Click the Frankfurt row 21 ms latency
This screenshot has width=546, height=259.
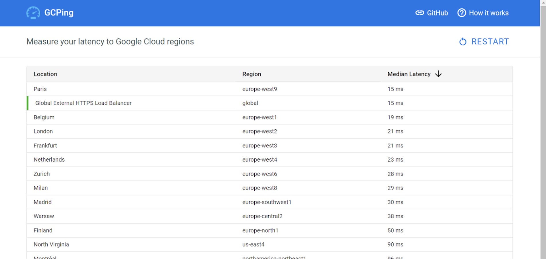click(395, 145)
